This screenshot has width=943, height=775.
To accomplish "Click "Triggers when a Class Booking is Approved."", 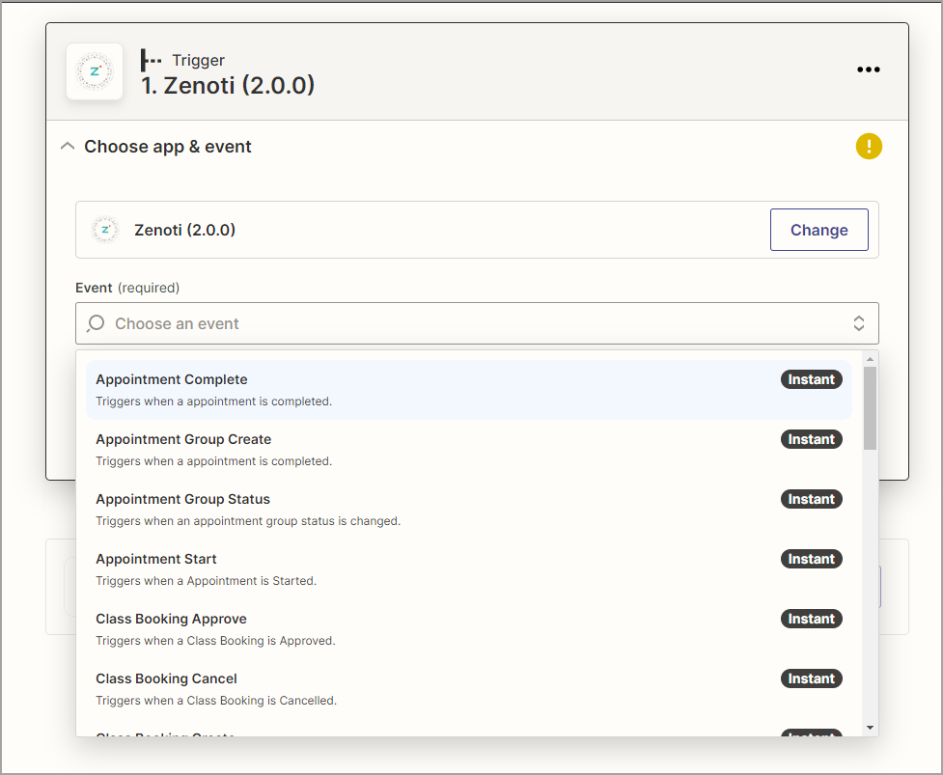I will 215,641.
